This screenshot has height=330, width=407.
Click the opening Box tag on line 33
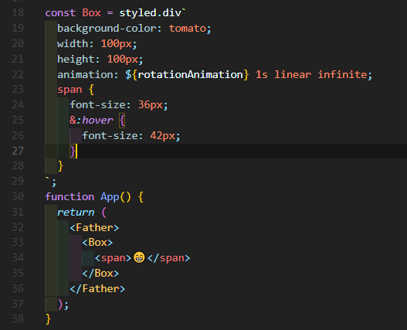pos(97,243)
